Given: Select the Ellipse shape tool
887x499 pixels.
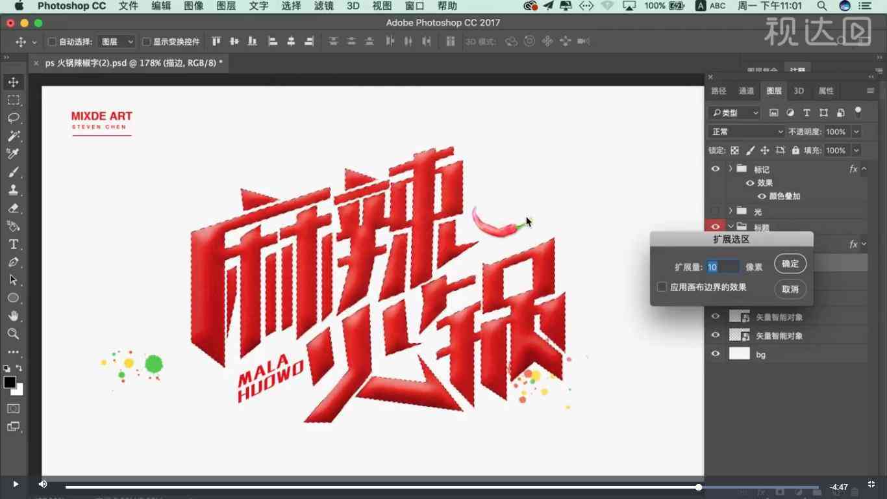Looking at the screenshot, I should click(13, 298).
